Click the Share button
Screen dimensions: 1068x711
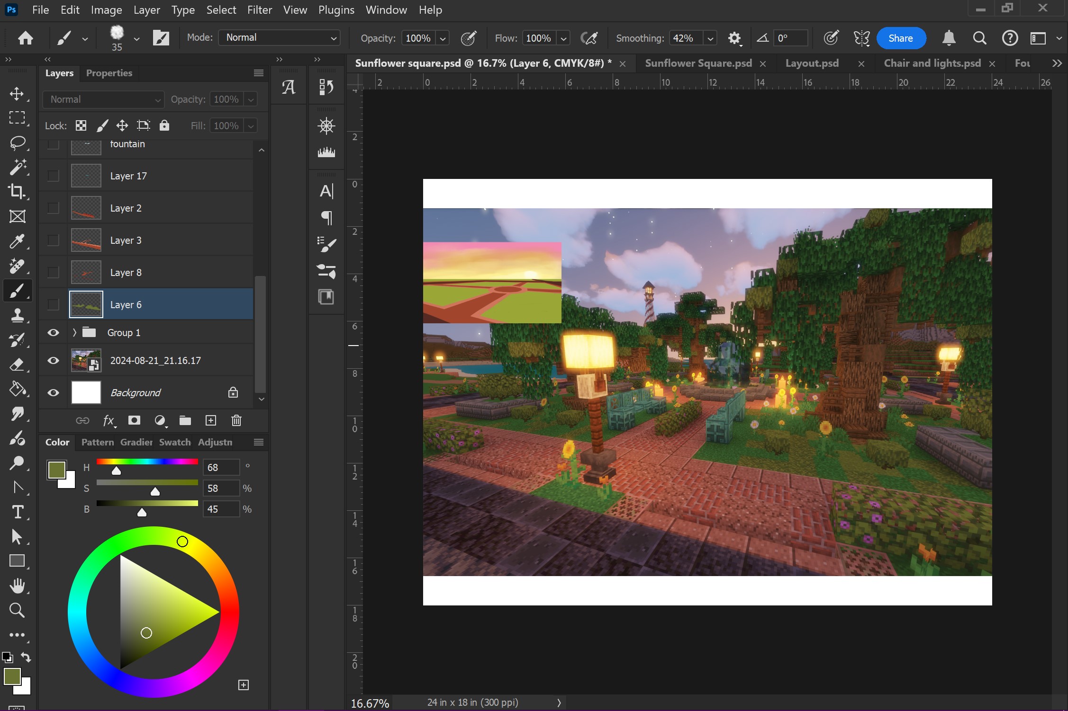(x=900, y=38)
